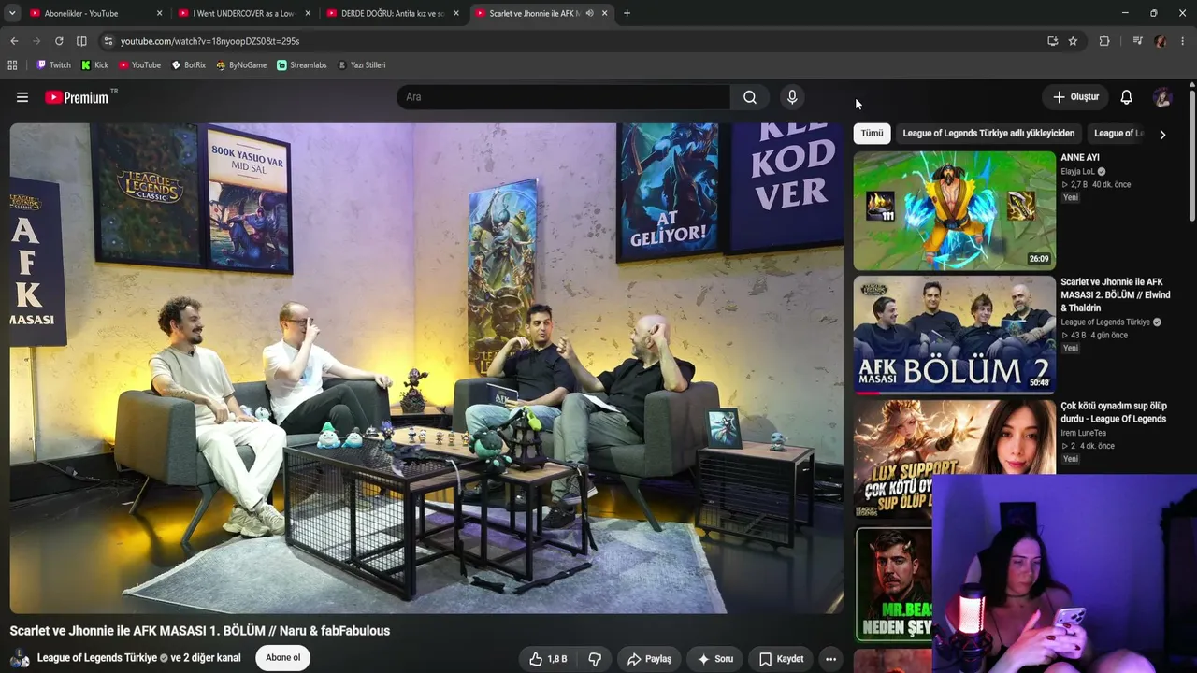Open League of Legends Türkiye channel name below video
This screenshot has width=1197, height=673.
coord(96,658)
